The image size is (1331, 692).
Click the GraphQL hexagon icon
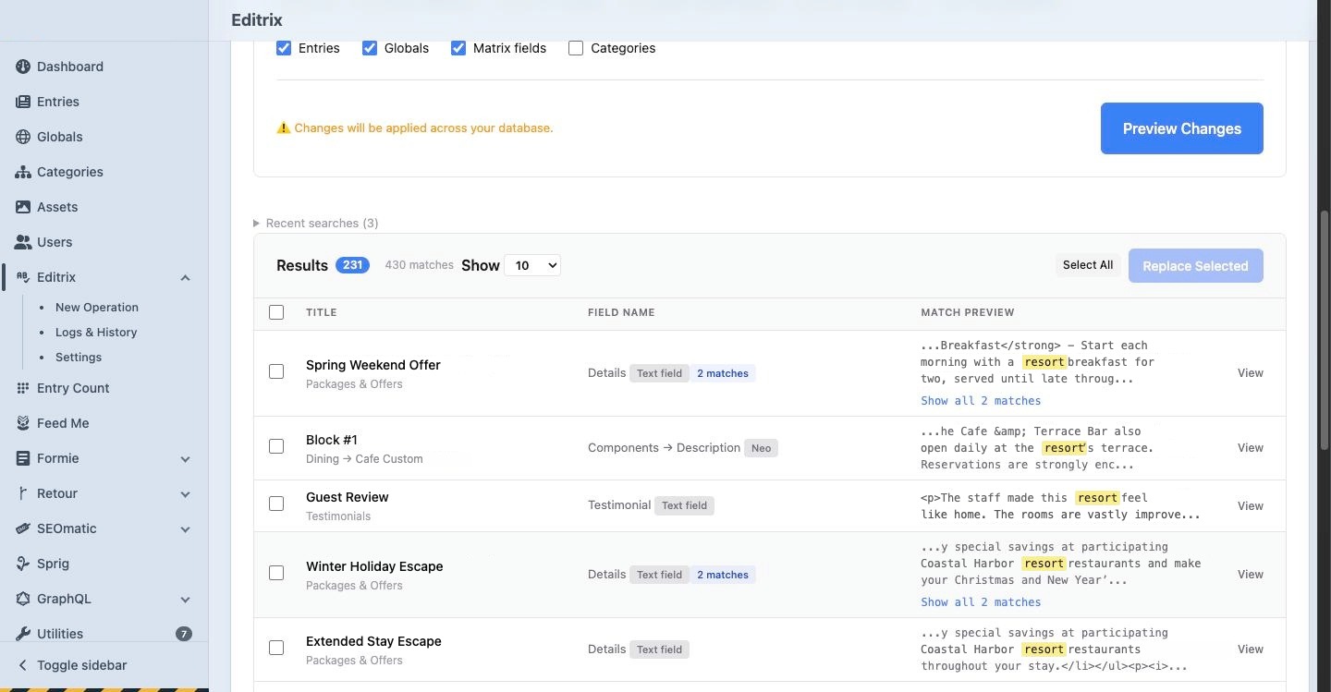coord(23,599)
